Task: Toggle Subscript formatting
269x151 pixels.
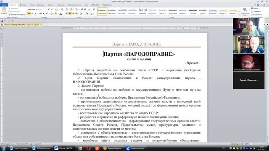Action: (44, 13)
